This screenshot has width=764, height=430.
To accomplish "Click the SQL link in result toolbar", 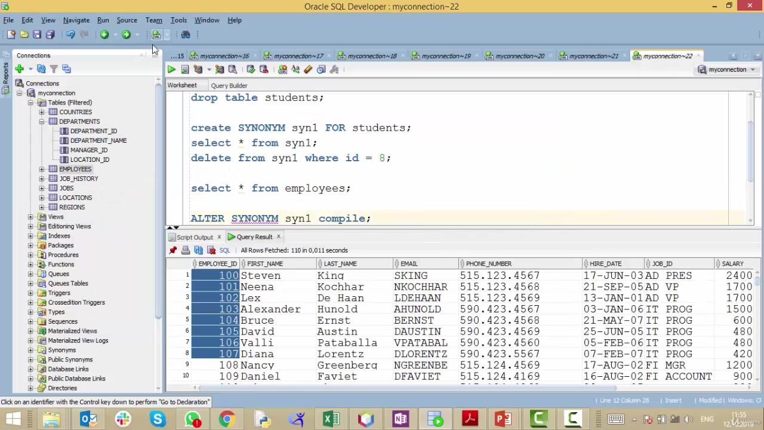I will [x=224, y=251].
